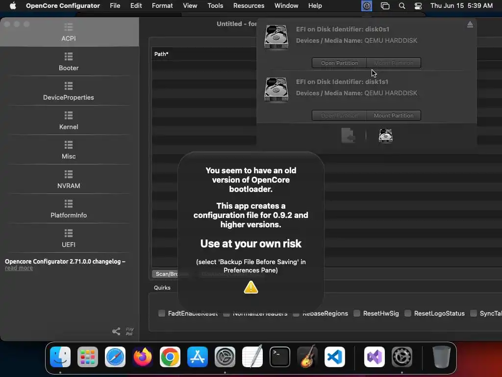
Task: Click disk1s1 hard disk icon
Action: [276, 90]
